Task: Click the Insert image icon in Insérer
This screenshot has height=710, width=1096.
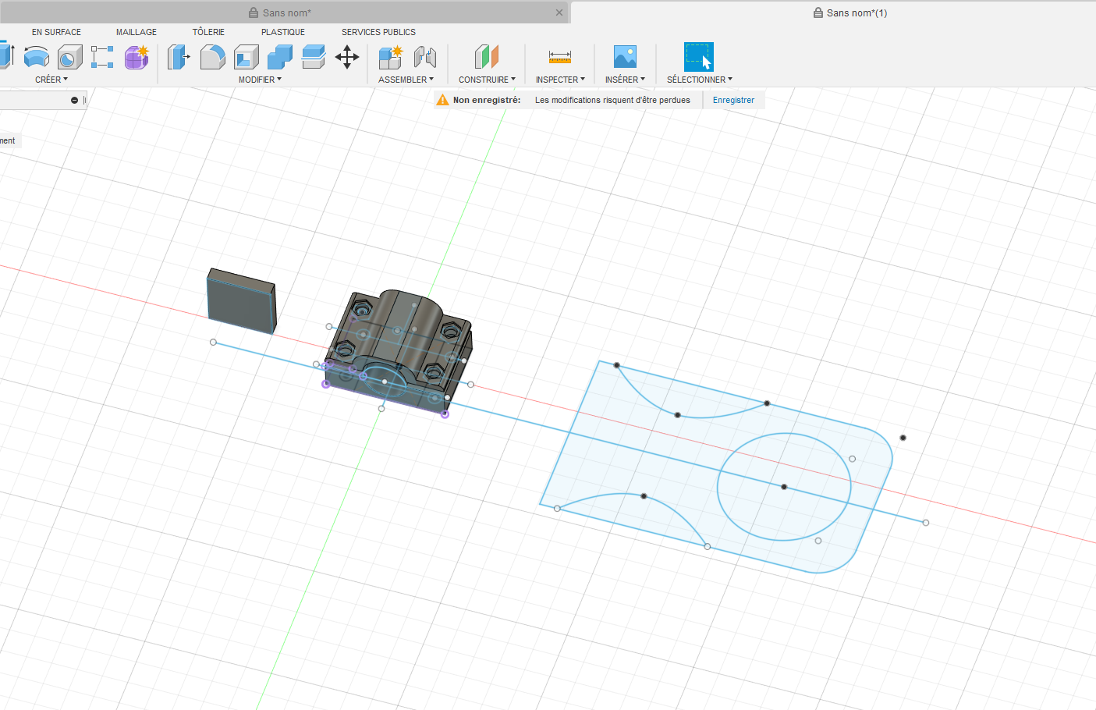Action: click(625, 57)
